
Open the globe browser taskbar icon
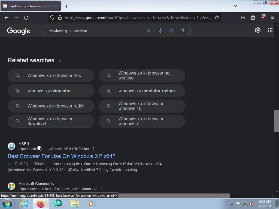58,204
